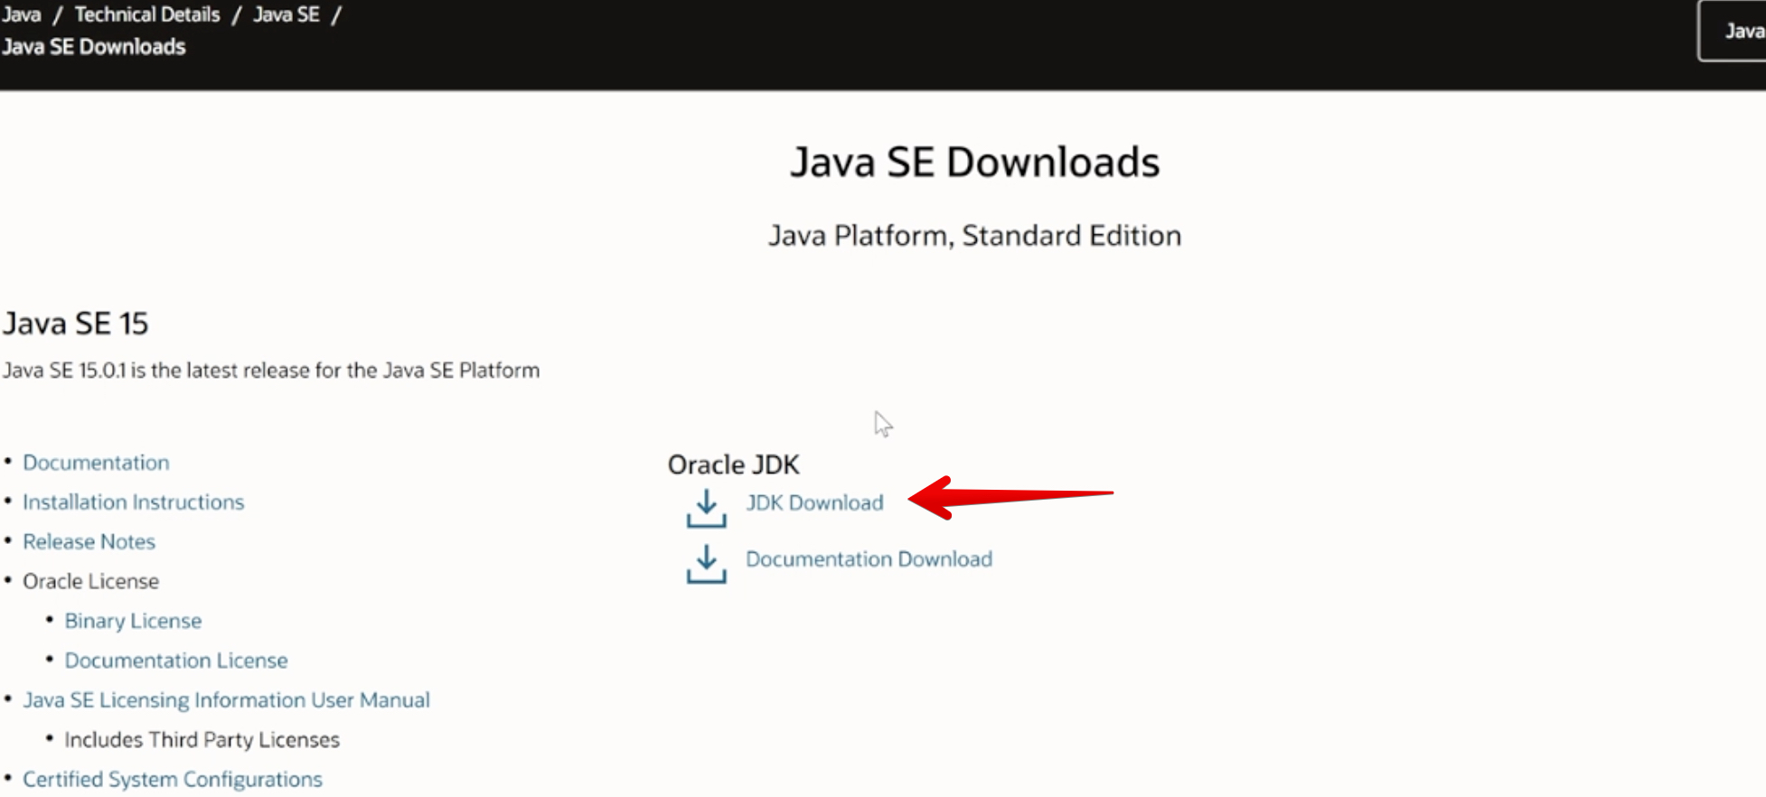
Task: Click the Oracle License list item
Action: [90, 581]
